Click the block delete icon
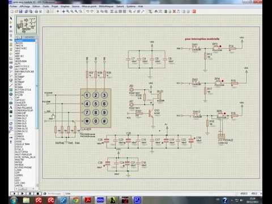Screen dimensions: 272x204 (x=125, y=11)
